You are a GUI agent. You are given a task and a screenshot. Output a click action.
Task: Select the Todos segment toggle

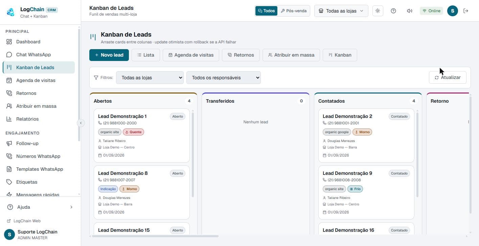pos(266,11)
